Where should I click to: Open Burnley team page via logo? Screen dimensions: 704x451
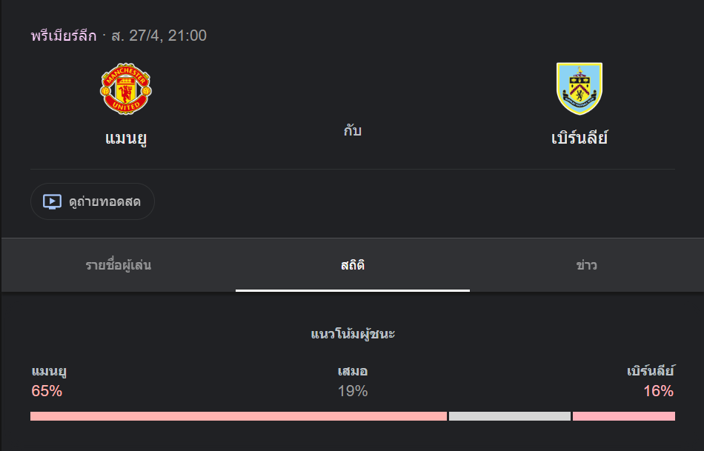point(580,88)
